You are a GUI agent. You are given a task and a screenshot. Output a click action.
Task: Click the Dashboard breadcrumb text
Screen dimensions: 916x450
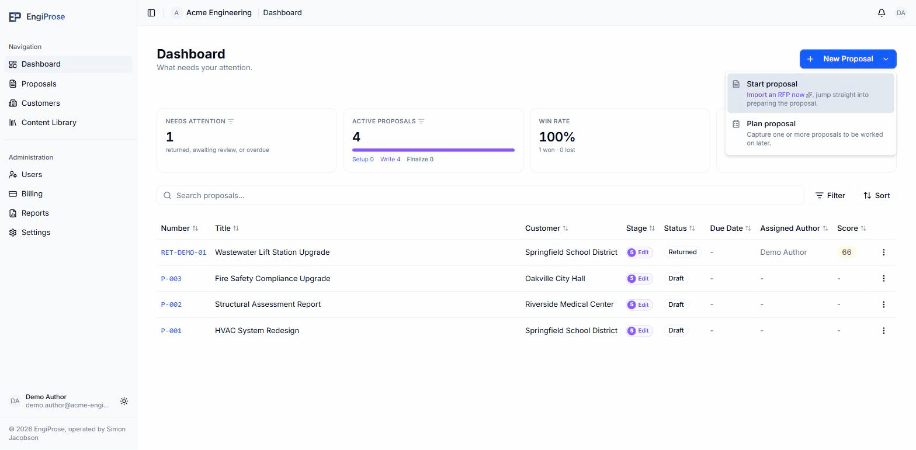(282, 13)
